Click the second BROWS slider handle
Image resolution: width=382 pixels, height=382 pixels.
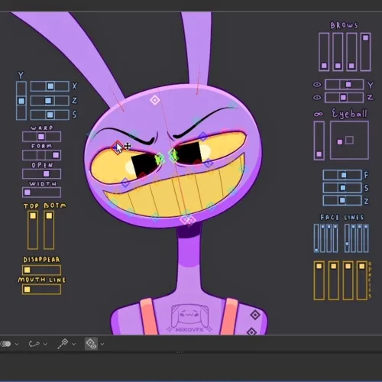click(338, 66)
